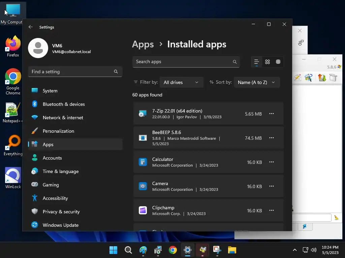
Task: Open more options for BeeBEEP 5.8.6
Action: [272, 138]
